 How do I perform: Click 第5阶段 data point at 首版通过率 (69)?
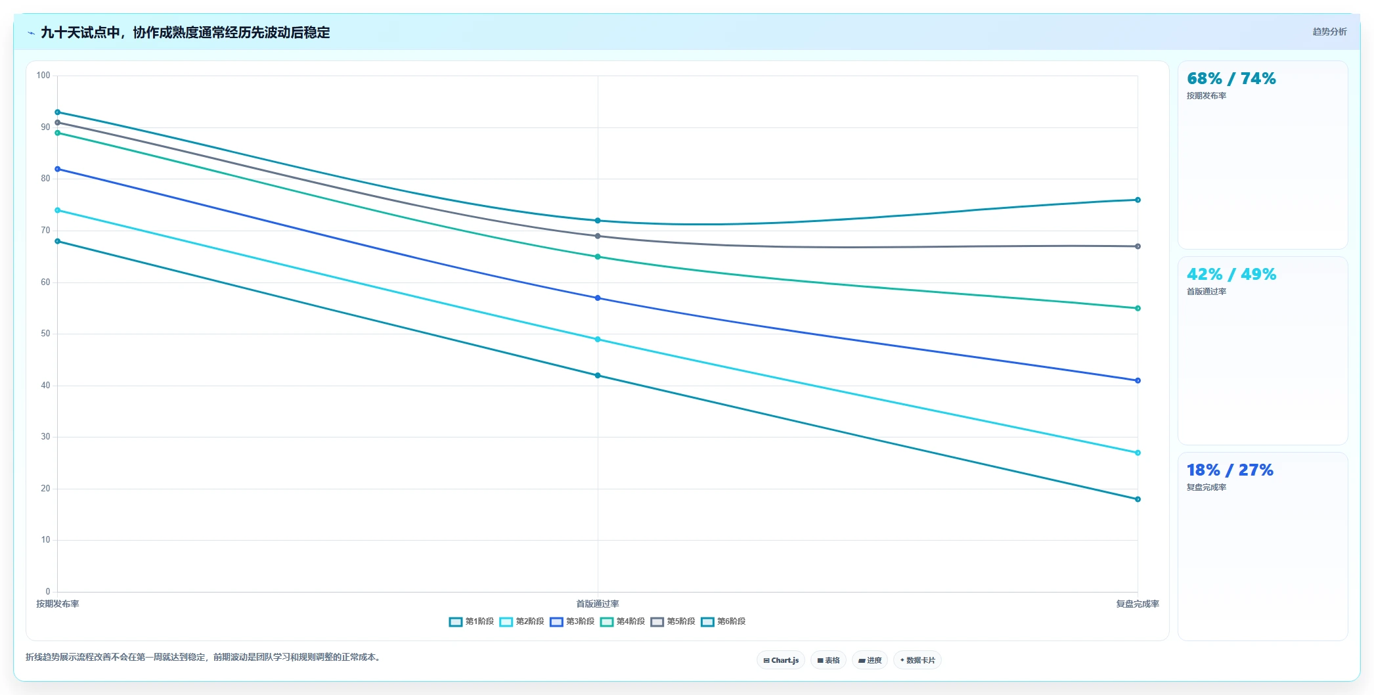[x=598, y=236]
